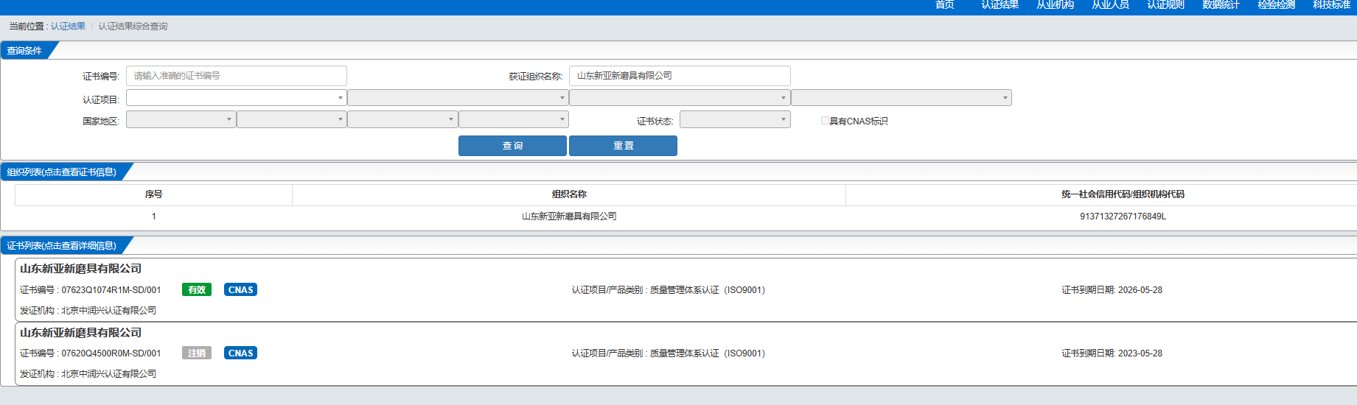Open the 从业人员 navigation menu
Viewport: 1357px width, 405px height.
tap(1110, 4)
